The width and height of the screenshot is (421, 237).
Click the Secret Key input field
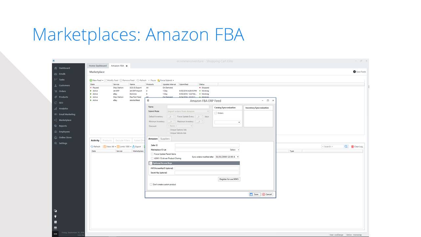(207, 172)
